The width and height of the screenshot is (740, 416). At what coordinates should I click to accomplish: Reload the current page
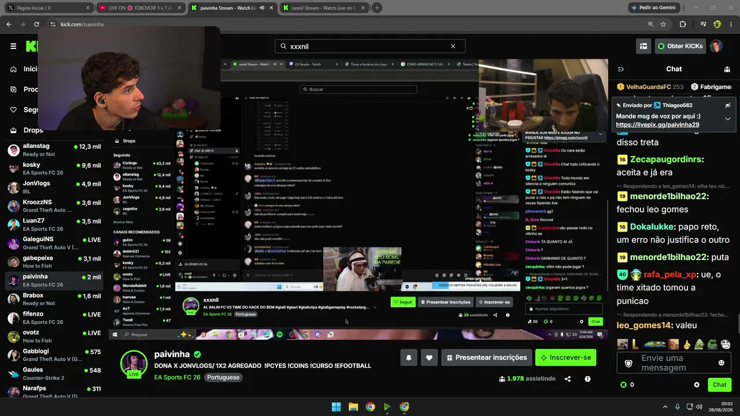coord(36,24)
